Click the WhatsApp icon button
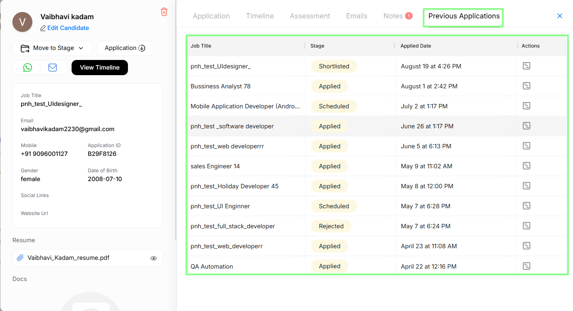Viewport: 573px width, 311px height. 27,68
